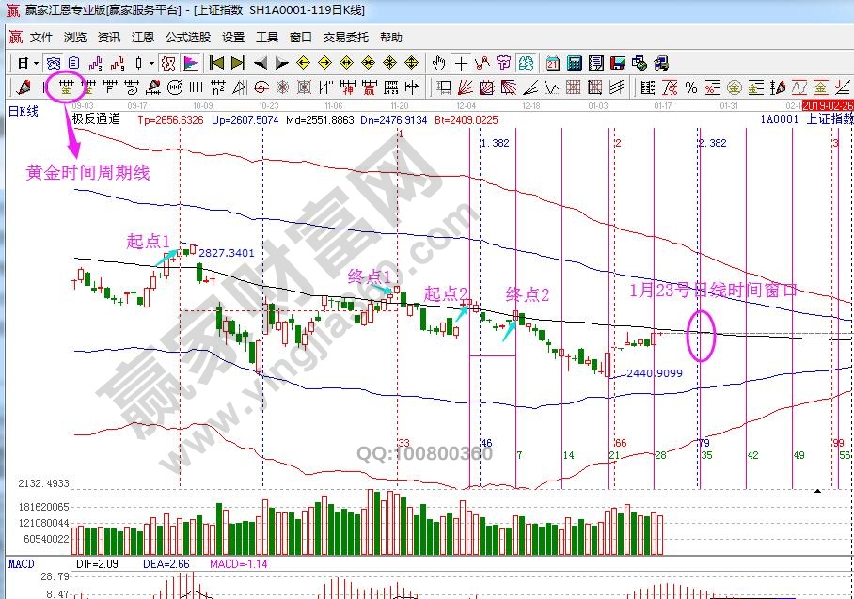Screen dimensions: 854x599
Task: Click the hand pan tool icon
Action: pyautogui.click(x=438, y=63)
